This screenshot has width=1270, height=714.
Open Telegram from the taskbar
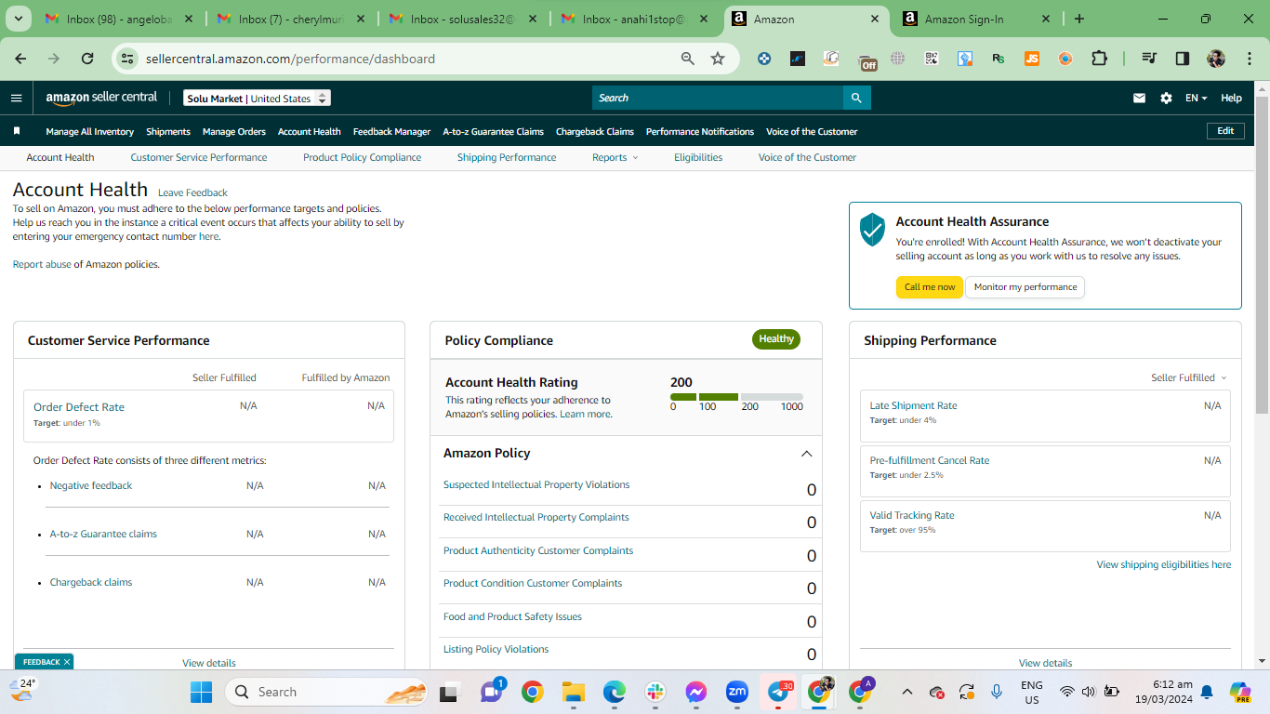point(779,692)
